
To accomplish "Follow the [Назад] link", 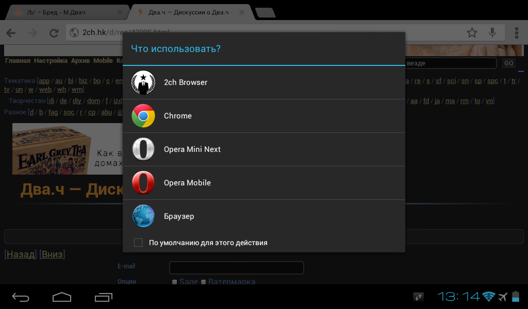I will pyautogui.click(x=21, y=254).
